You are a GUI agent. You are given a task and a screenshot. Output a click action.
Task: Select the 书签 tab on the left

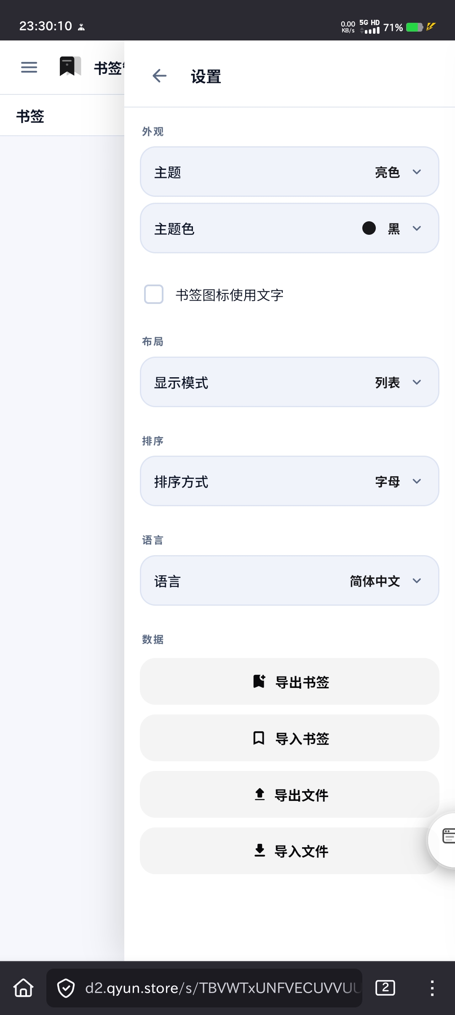pos(30,116)
